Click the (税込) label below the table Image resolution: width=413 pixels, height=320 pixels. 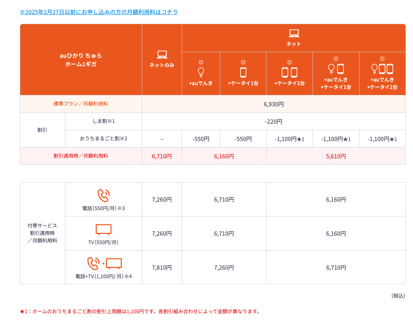398,296
